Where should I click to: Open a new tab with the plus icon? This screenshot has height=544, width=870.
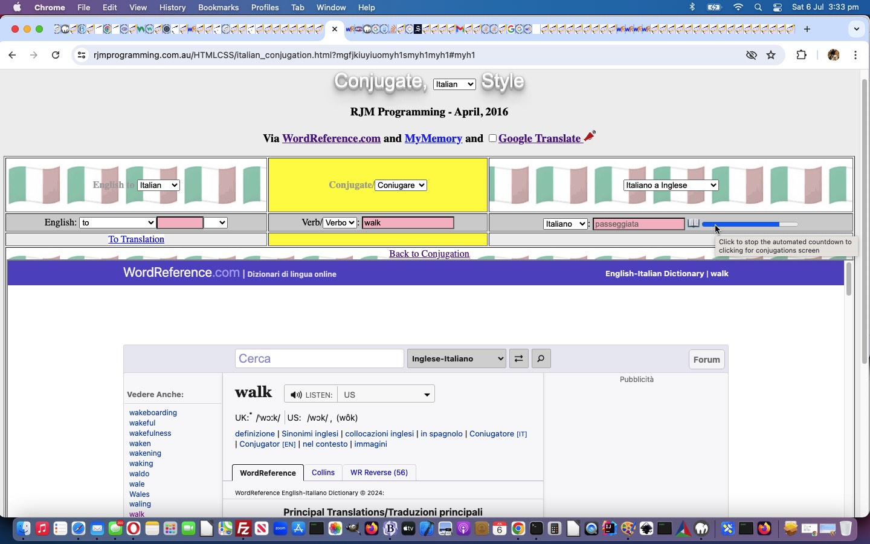[807, 29]
